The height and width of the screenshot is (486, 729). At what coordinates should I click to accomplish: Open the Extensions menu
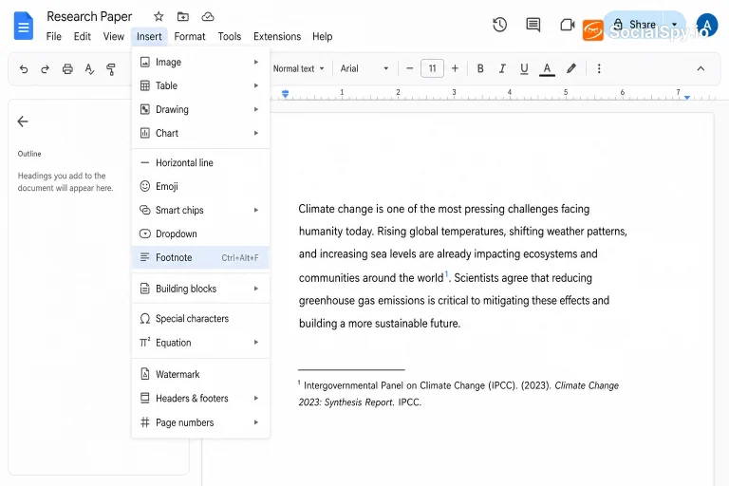(277, 37)
